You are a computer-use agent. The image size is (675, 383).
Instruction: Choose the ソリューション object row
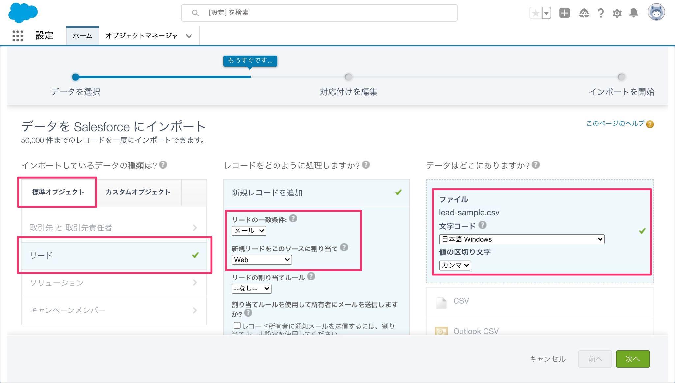[114, 283]
